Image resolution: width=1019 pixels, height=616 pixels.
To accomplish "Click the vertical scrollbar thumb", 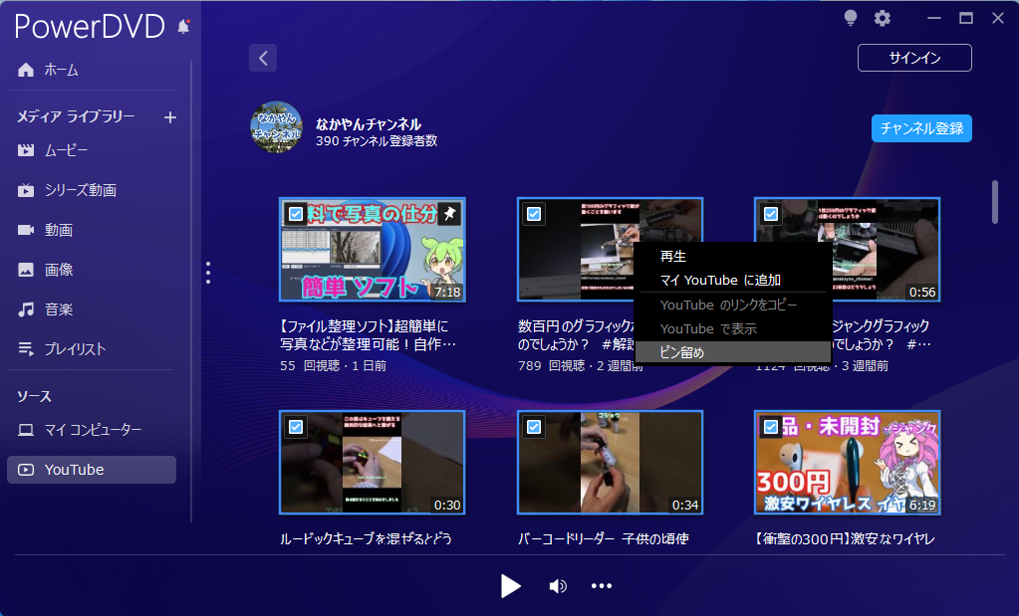I will (x=994, y=202).
